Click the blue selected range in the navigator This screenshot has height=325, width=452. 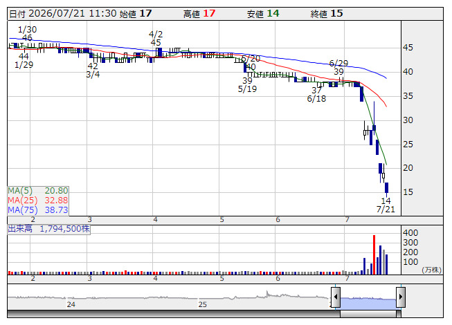[368, 303]
